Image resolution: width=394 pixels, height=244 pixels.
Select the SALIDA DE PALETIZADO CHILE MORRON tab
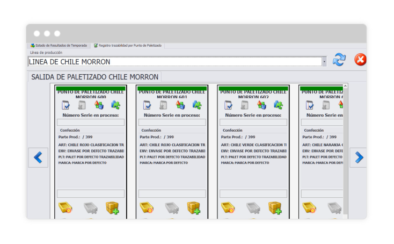[x=94, y=77]
